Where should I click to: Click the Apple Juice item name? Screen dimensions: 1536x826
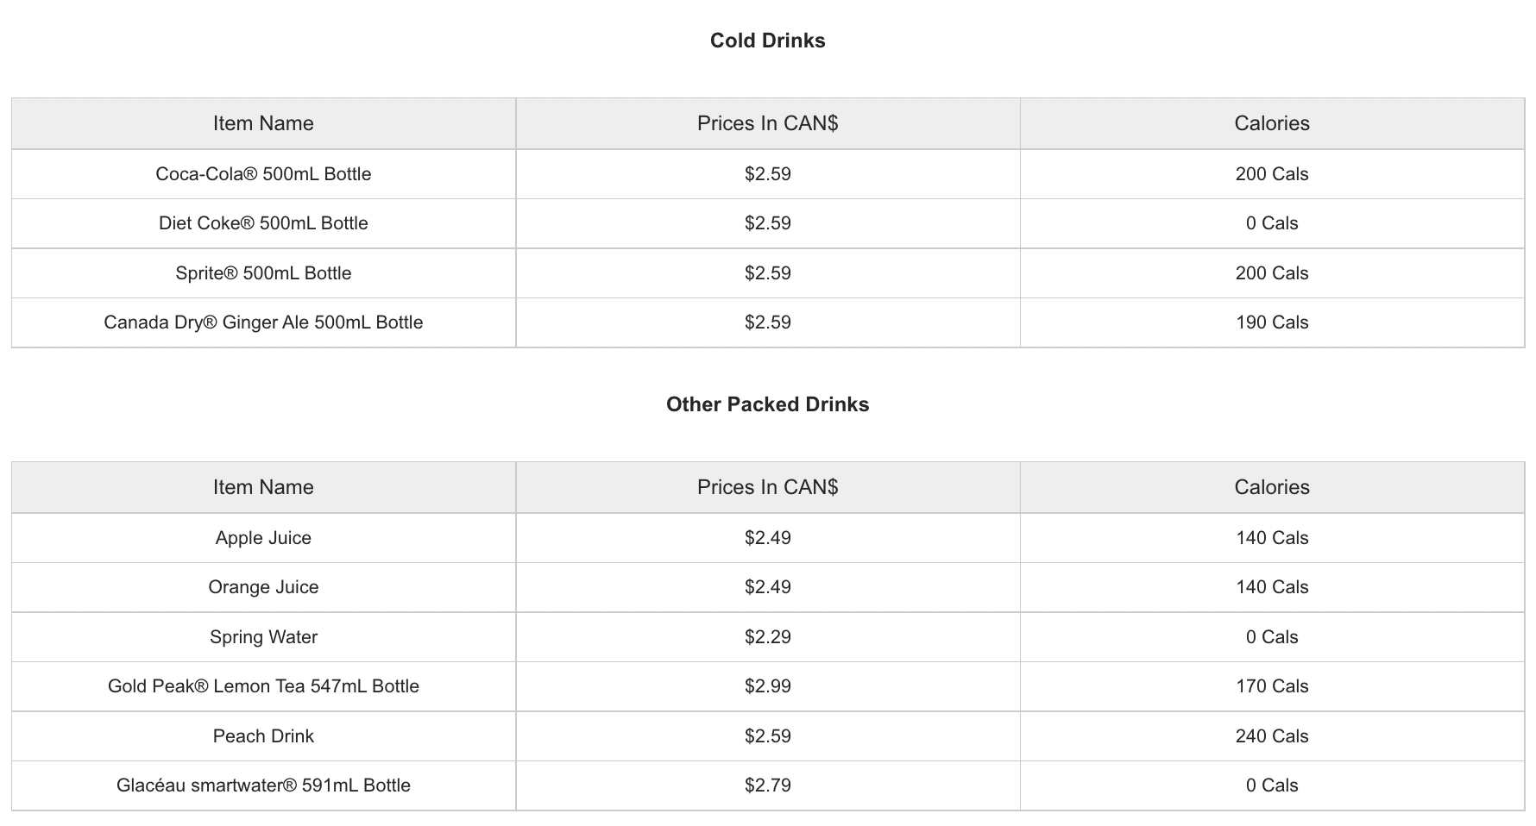point(263,538)
